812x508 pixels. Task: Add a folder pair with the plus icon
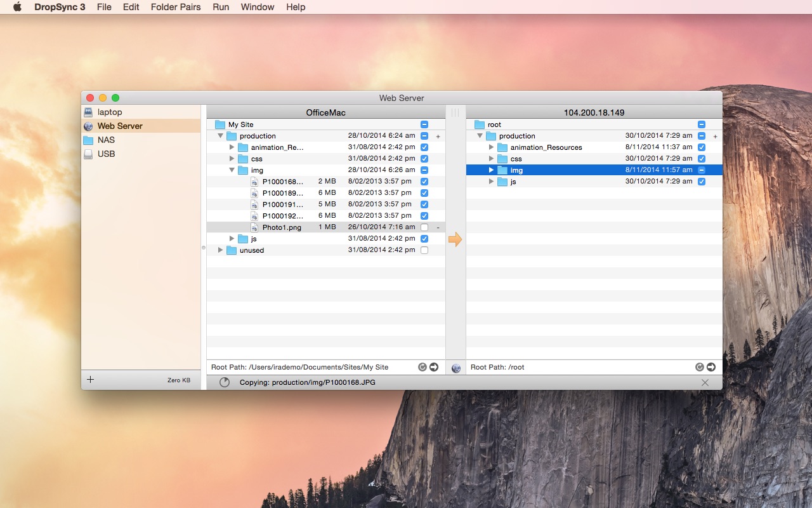click(x=90, y=379)
